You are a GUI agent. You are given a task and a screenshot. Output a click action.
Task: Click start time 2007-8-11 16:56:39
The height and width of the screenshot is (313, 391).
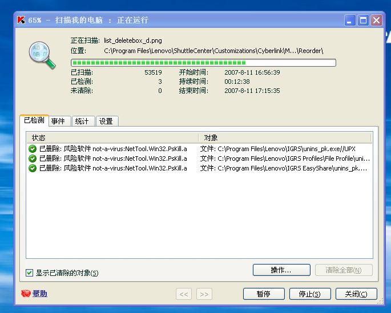pyautogui.click(x=252, y=72)
